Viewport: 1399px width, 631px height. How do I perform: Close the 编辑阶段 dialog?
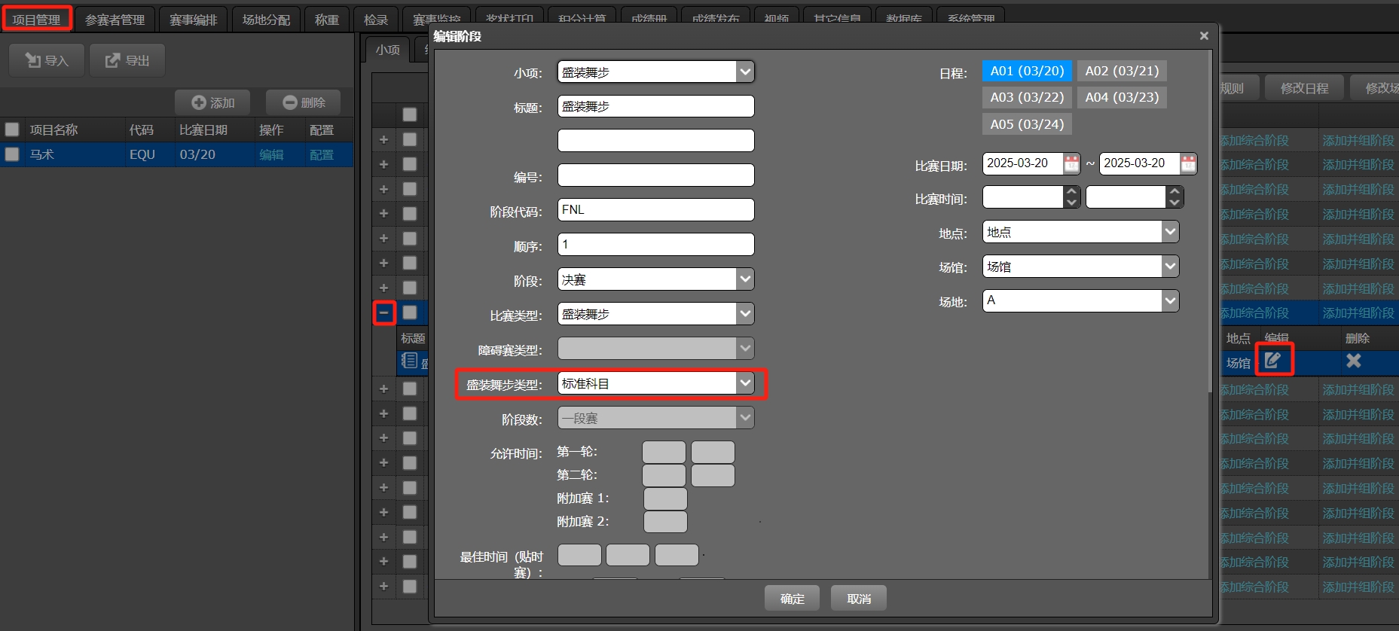pos(1203,36)
